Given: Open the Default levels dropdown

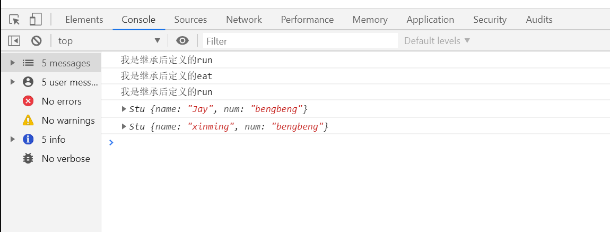Looking at the screenshot, I should (437, 40).
